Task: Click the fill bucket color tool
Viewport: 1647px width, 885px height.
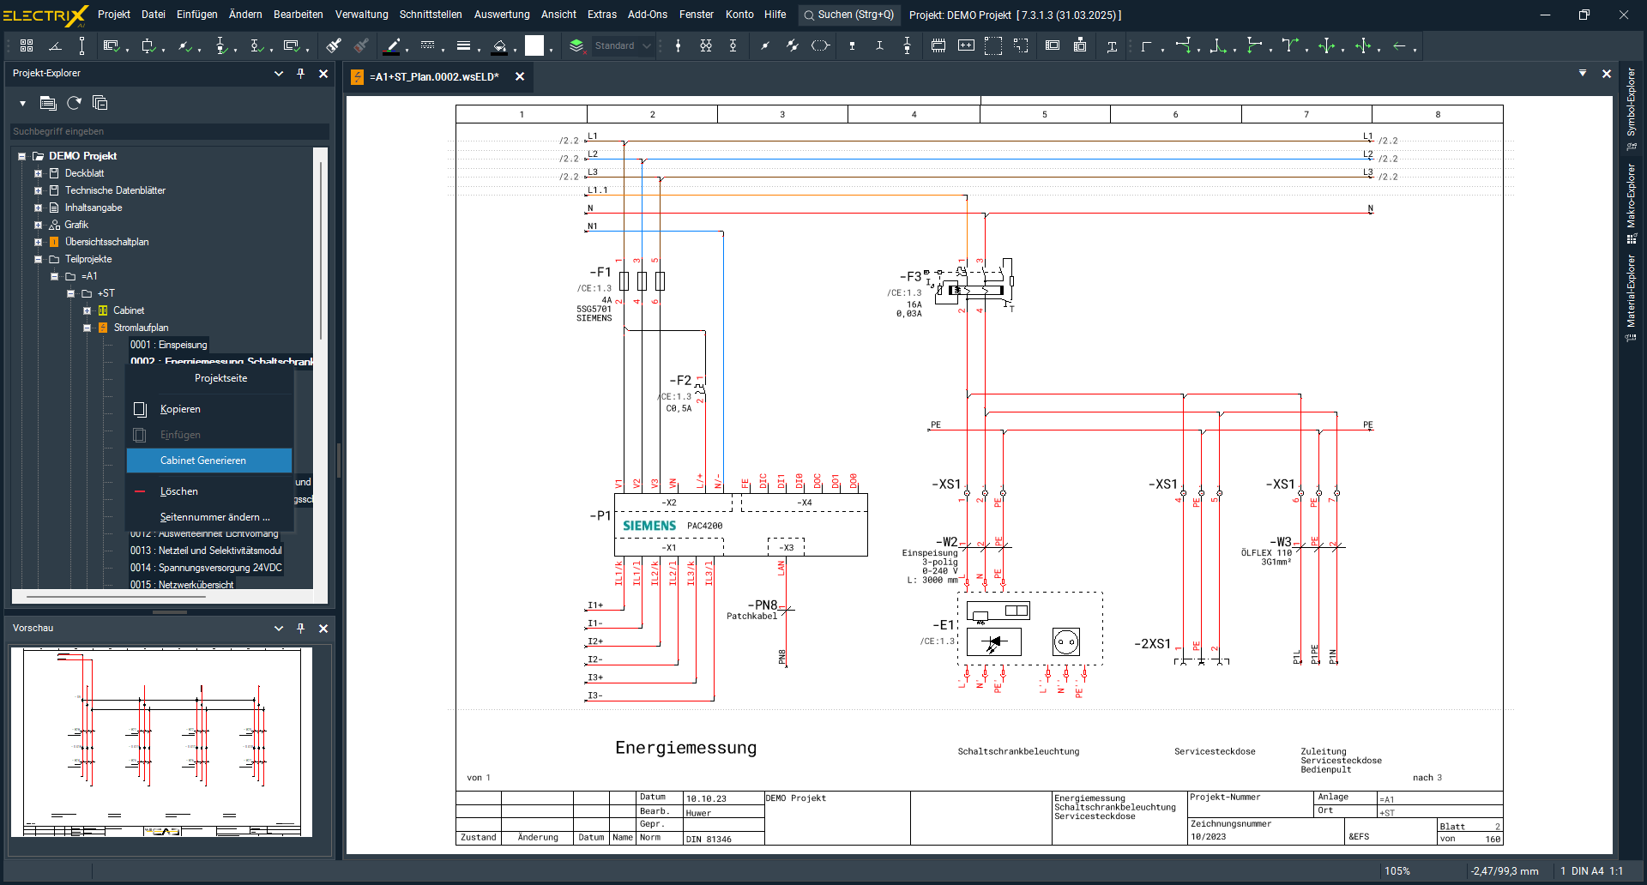Action: 499,46
